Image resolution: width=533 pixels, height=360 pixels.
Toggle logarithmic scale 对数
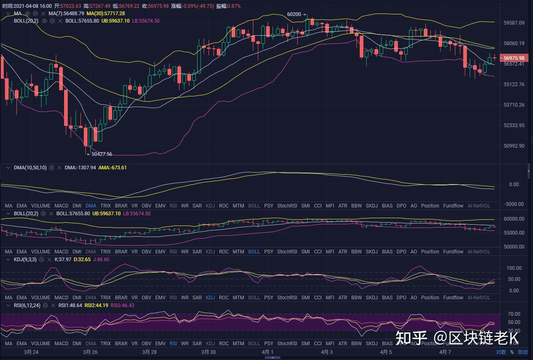pyautogui.click(x=501, y=352)
